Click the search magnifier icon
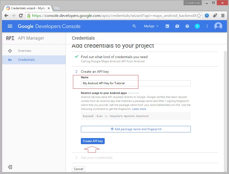Screen dimensions: 229x174 pos(134,26)
